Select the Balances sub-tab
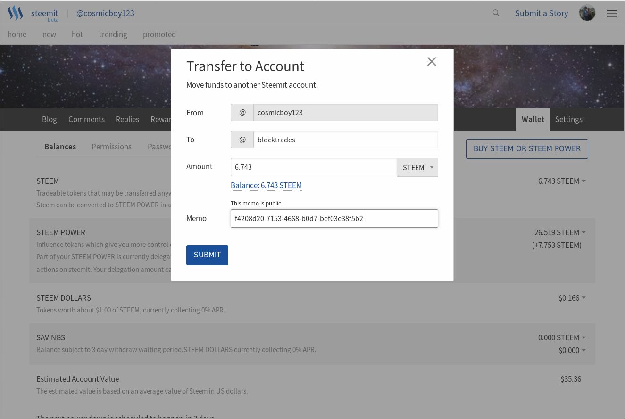The image size is (625, 419). 60,147
